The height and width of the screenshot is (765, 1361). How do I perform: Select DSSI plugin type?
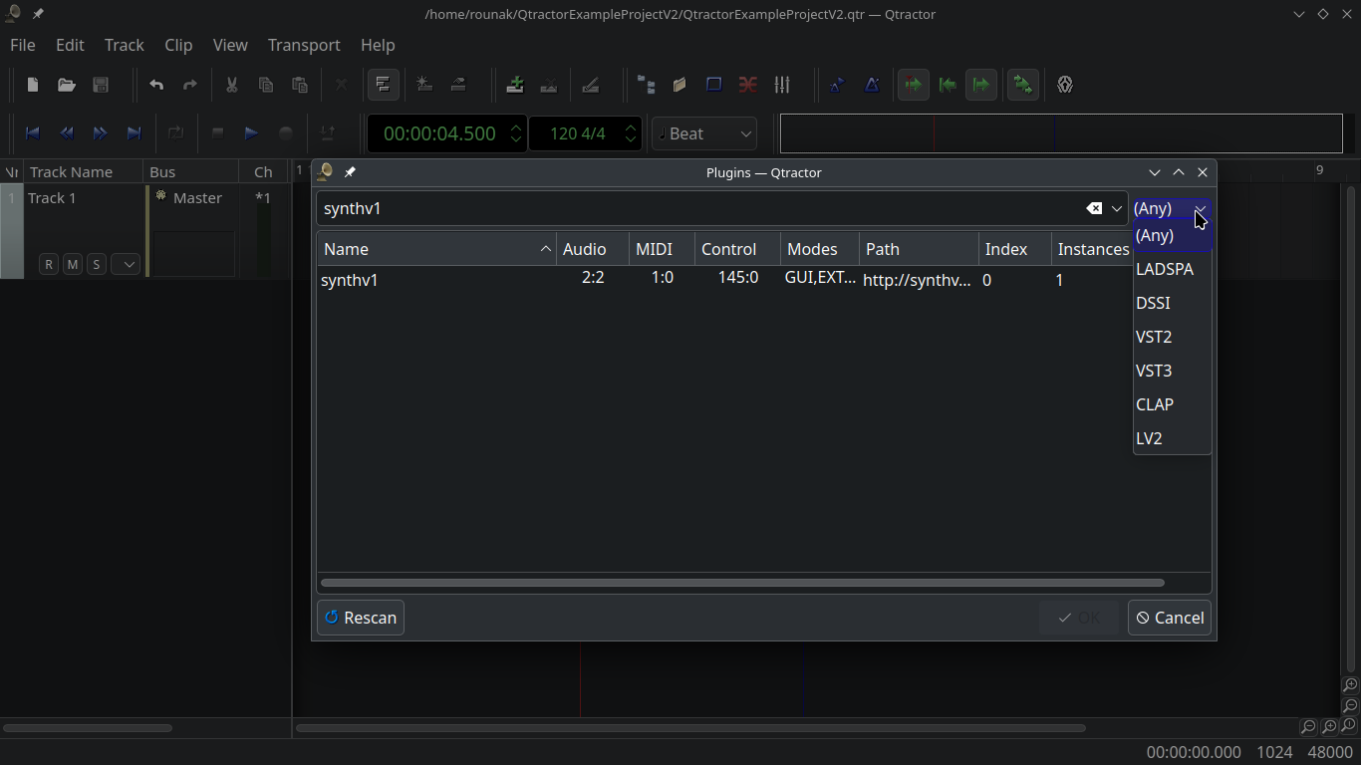pos(1172,303)
